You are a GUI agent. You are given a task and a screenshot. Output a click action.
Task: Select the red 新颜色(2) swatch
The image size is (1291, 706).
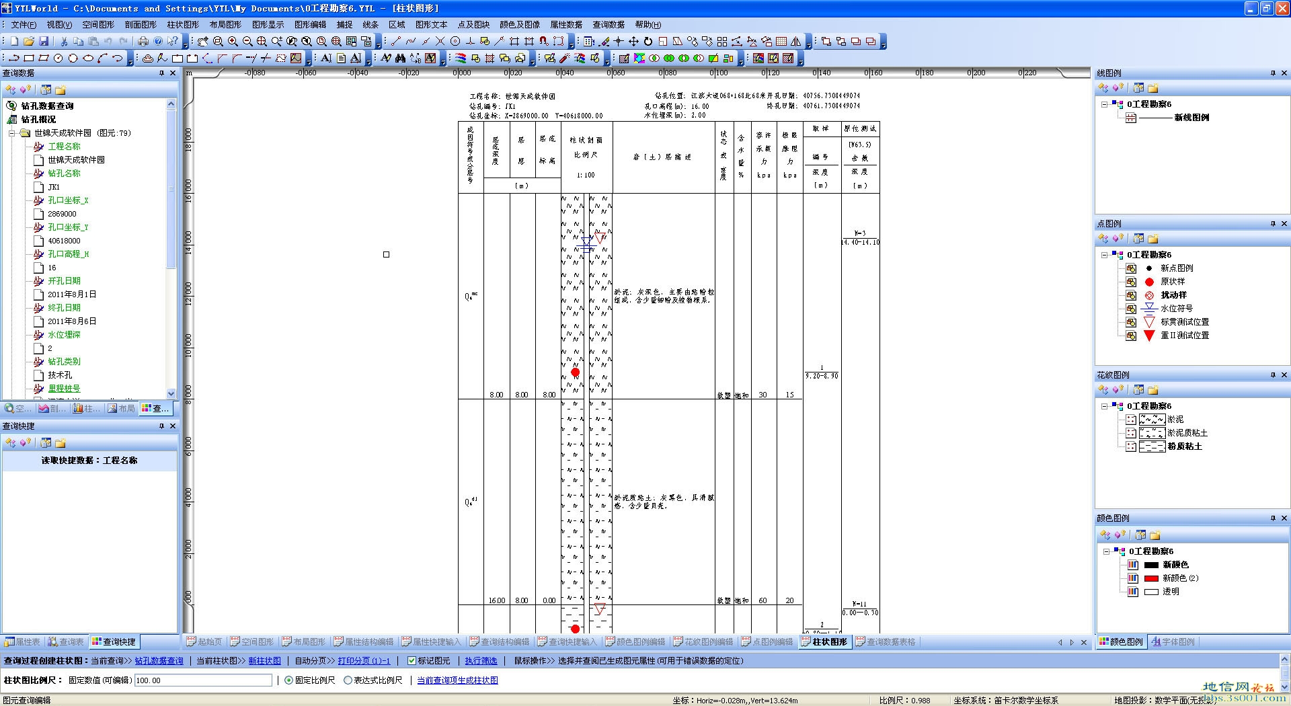point(1152,578)
